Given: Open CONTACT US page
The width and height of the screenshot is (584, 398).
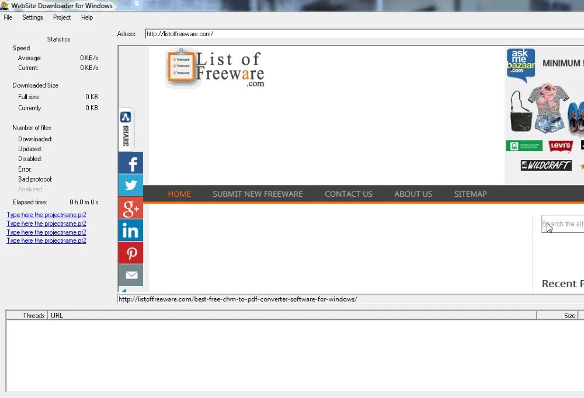Looking at the screenshot, I should (x=349, y=194).
